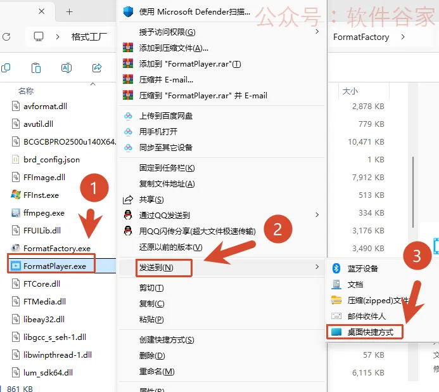Image resolution: width=439 pixels, height=392 pixels.
Task: Choose 粘贴(P) from context menu
Action: point(222,319)
